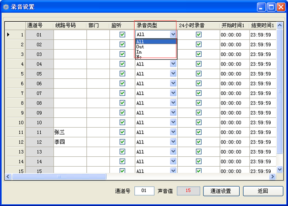Click the gear icon in title bar
Viewport: 288px width, 206px height.
[6, 7]
